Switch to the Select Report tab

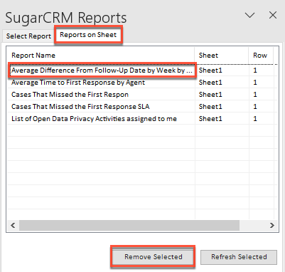coord(28,36)
